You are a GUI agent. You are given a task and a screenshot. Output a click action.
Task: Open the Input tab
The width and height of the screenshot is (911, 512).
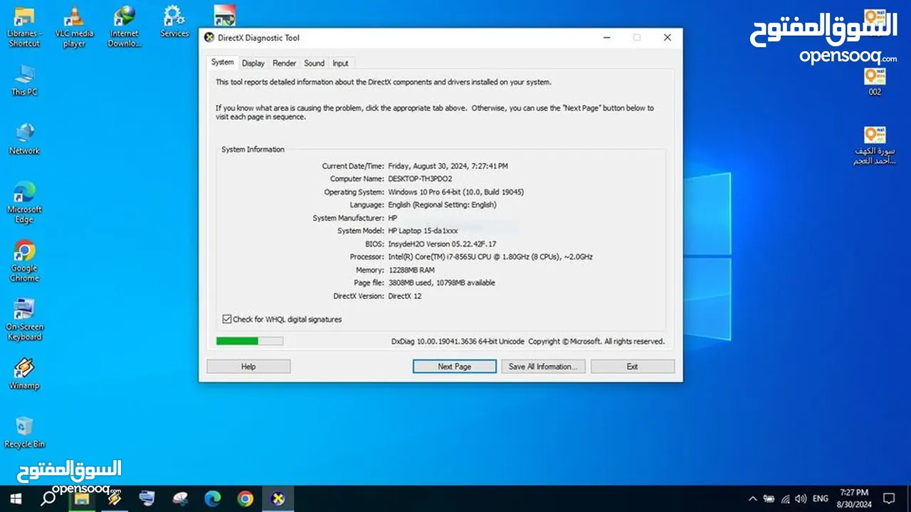(x=340, y=63)
